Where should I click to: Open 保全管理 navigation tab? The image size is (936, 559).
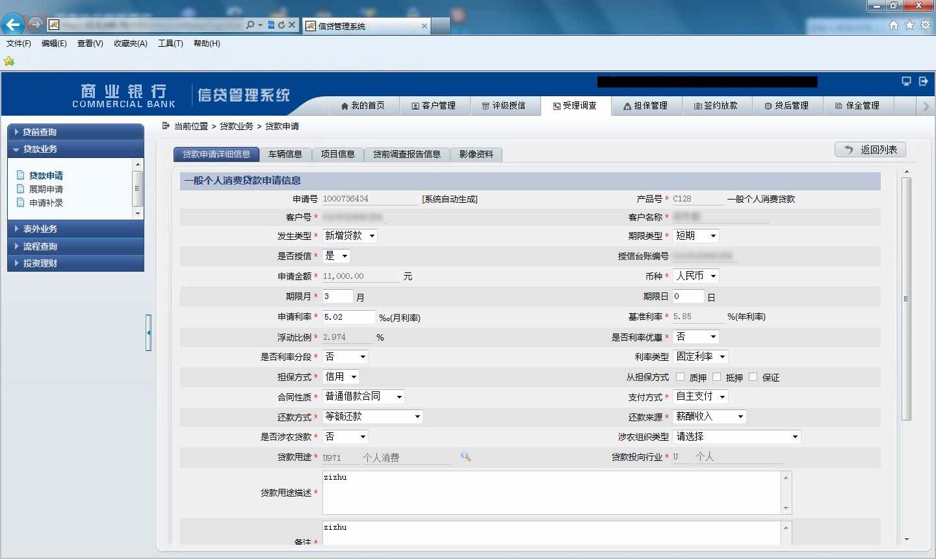(x=857, y=105)
